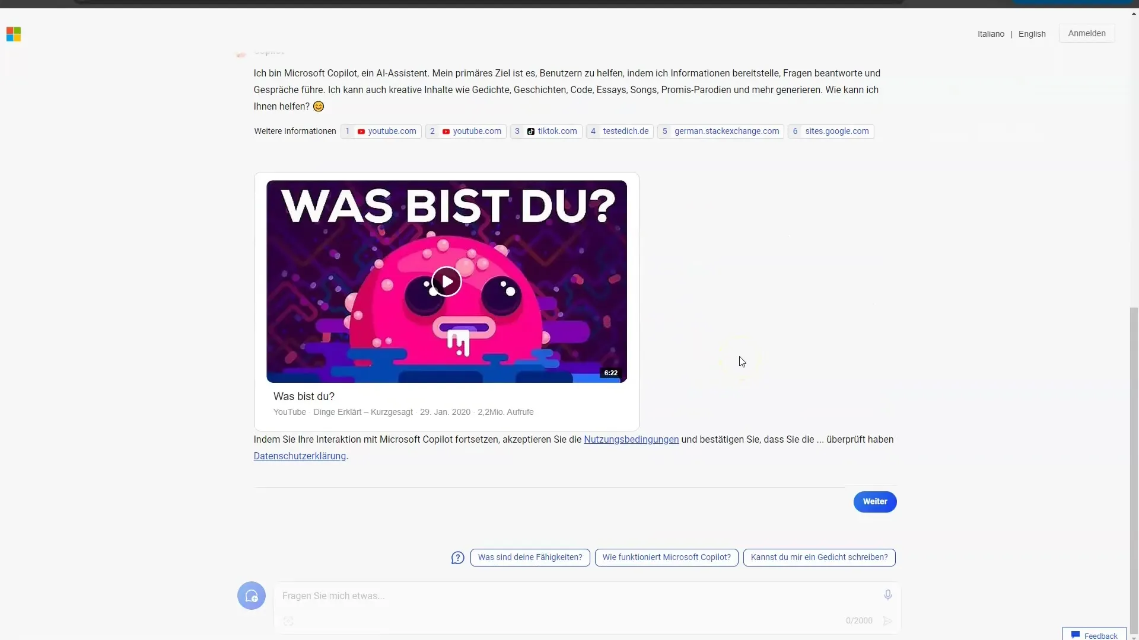Click the YouTube icon in source reference 1
The image size is (1139, 640).
tap(361, 132)
